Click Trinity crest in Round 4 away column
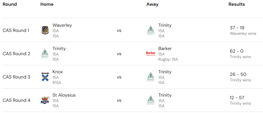The width and height of the screenshot is (263, 113). click(151, 100)
